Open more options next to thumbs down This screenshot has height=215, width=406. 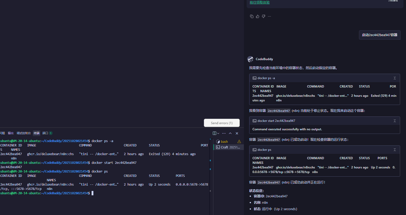(x=269, y=16)
